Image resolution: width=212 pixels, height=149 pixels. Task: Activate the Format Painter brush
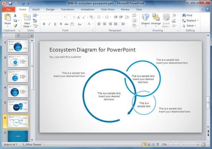pos(15,26)
